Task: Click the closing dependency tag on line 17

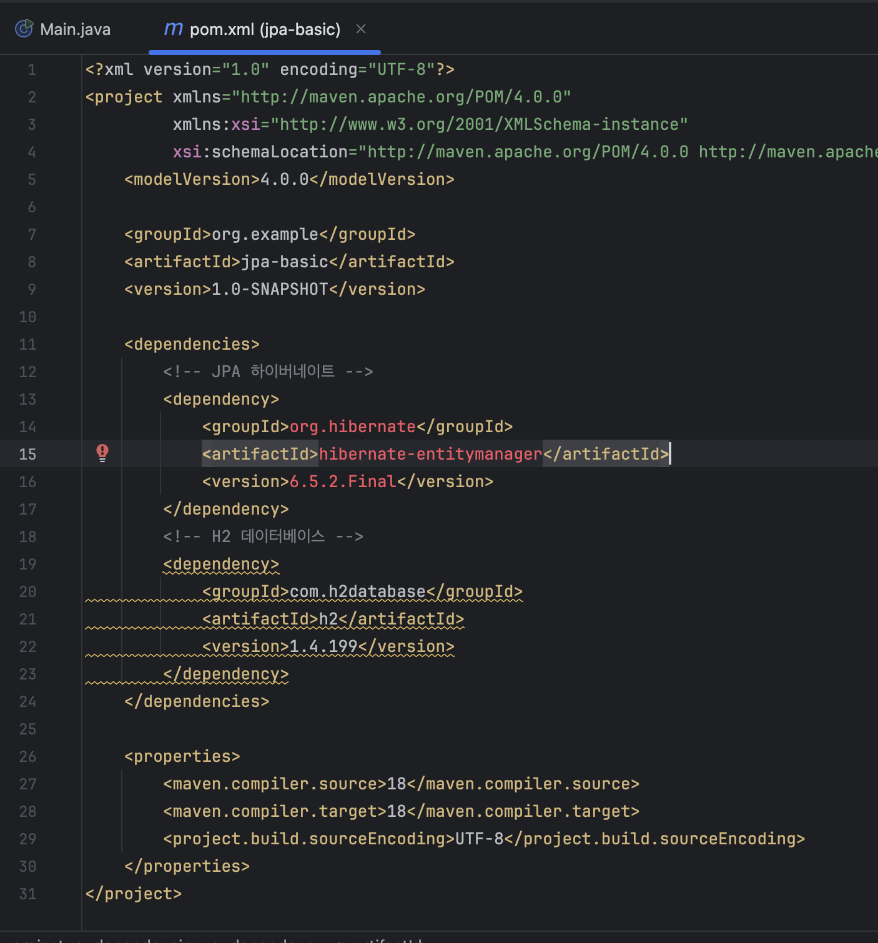Action: tap(226, 509)
